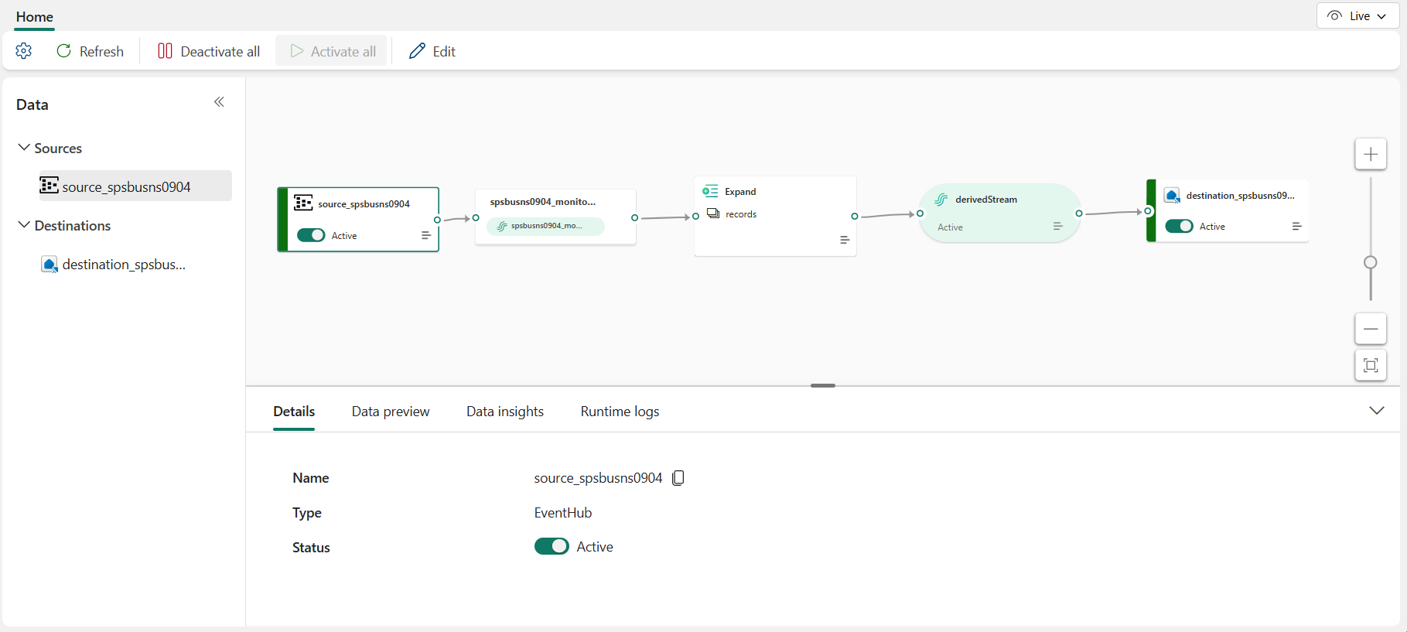Switch off the Status toggle in Details

point(551,547)
